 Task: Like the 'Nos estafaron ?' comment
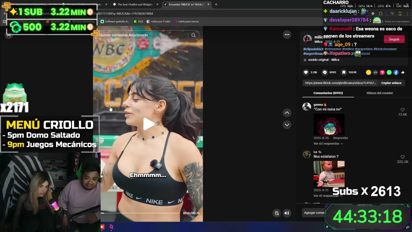click(x=402, y=157)
